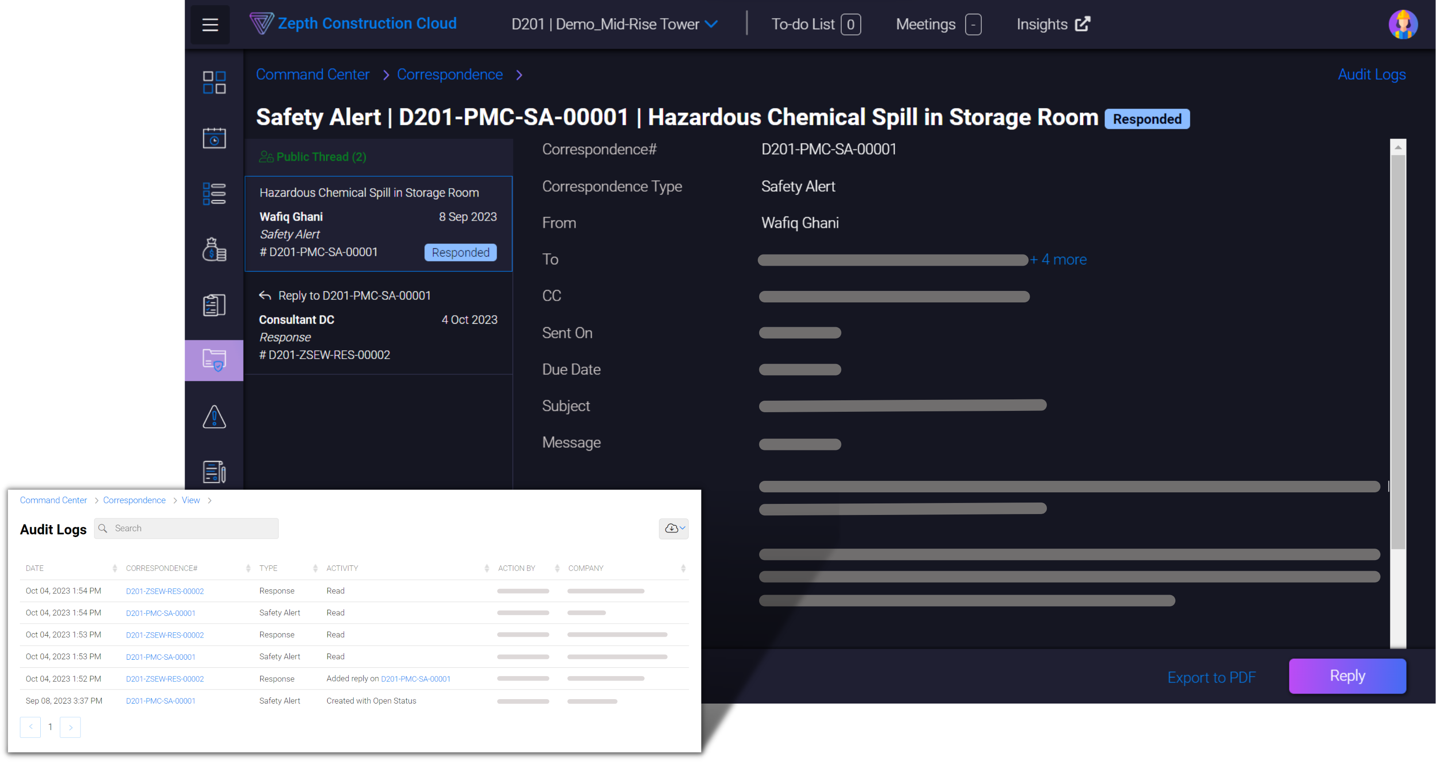1436x762 pixels.
Task: Click the + 4 more recipients link
Action: click(x=1058, y=260)
